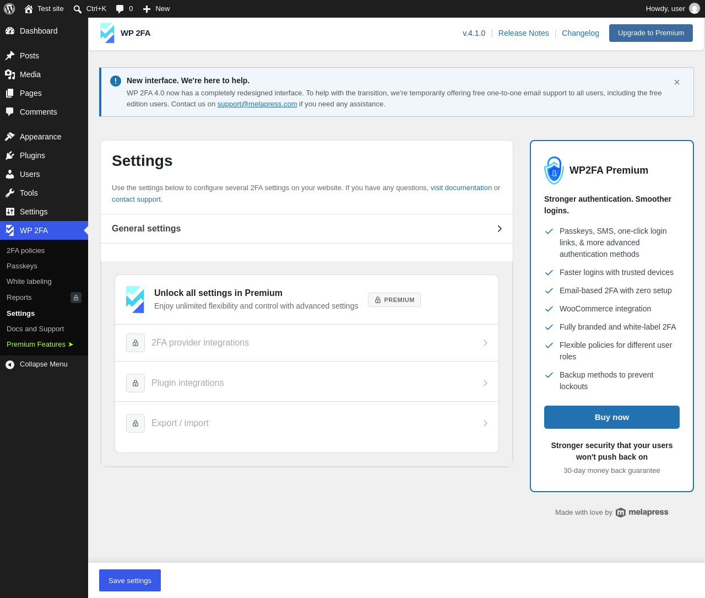Click the WP 2FA header logo
Viewport: 705px width, 598px height.
(x=107, y=33)
